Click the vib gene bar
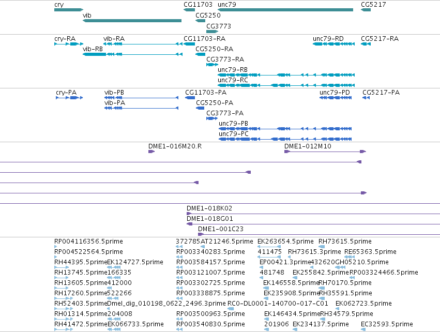The height and width of the screenshot is (332, 440). (x=132, y=21)
